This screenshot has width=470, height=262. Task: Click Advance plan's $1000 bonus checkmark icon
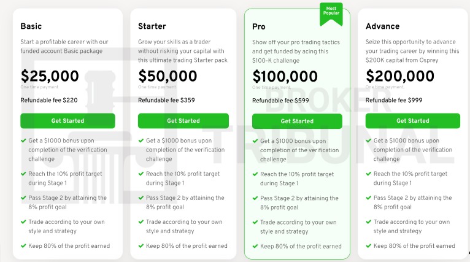368,141
